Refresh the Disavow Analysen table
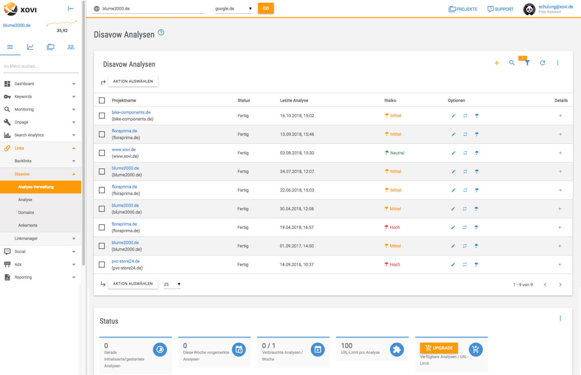Screen dimensions: 581x375 542,63
